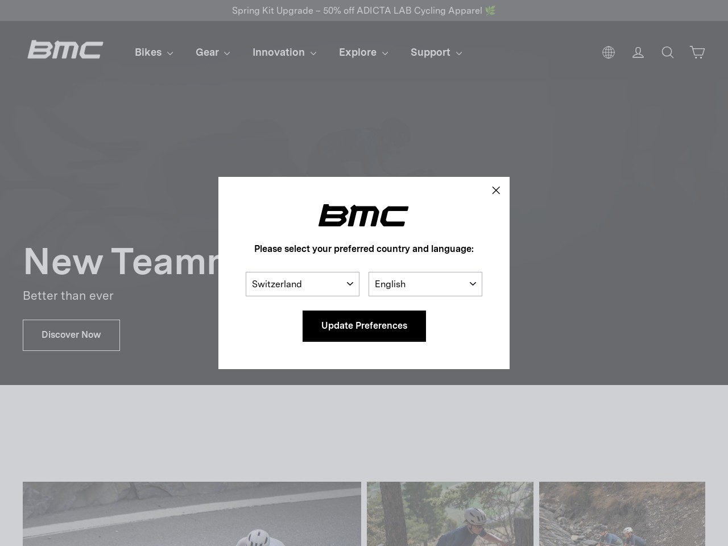This screenshot has height=546, width=728.
Task: Expand the Explore menu
Action: tap(363, 52)
